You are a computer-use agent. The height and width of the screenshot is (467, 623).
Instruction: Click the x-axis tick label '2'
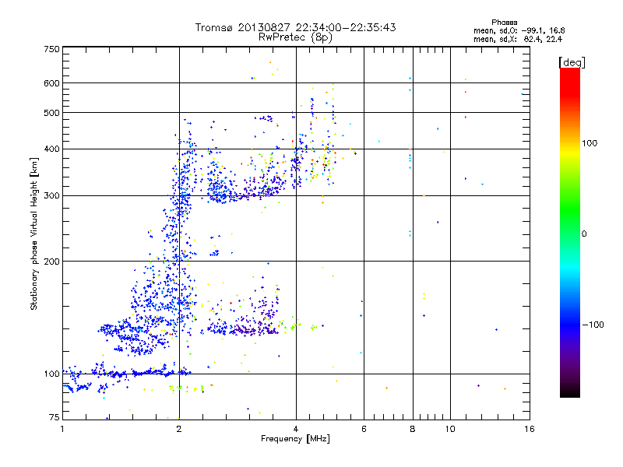coord(179,429)
